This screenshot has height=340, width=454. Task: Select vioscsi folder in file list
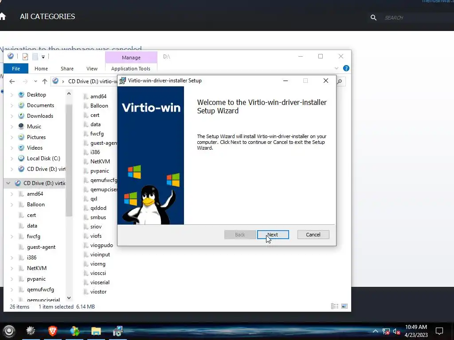pyautogui.click(x=98, y=273)
